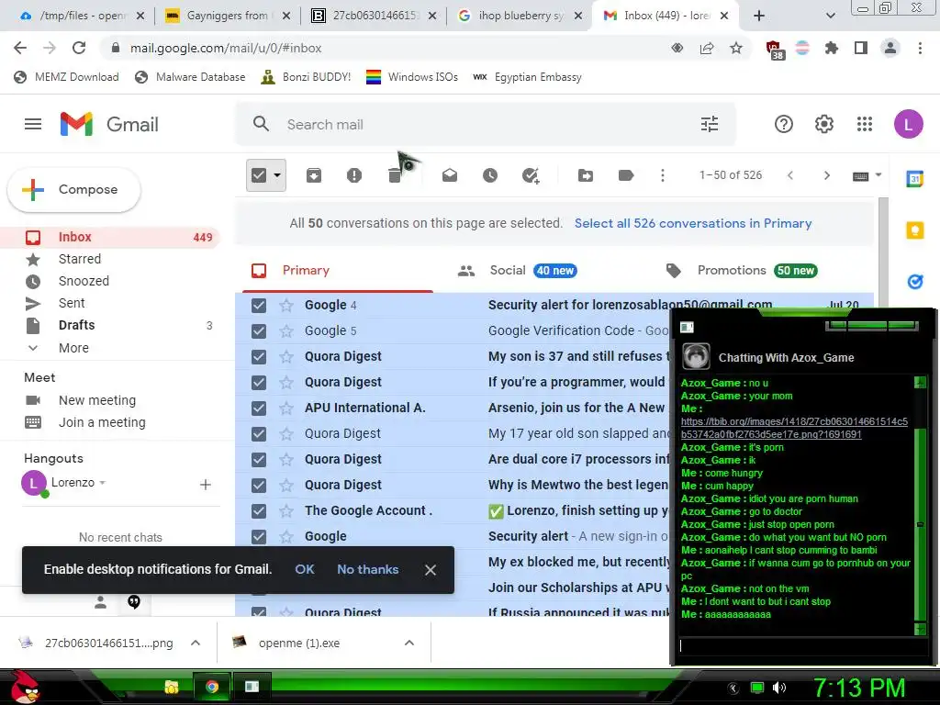Uncheck the APU International A. email checkbox

[259, 408]
